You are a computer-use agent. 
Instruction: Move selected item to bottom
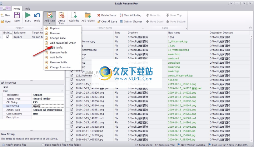[176, 21]
